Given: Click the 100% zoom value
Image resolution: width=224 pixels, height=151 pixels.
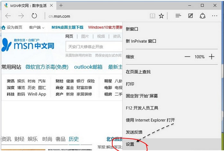Looking at the screenshot, I should [200, 57].
